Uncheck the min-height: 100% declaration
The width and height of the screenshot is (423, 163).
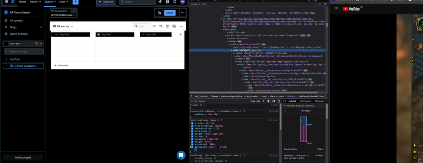tap(192, 144)
